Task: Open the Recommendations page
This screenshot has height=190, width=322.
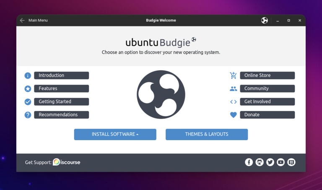Action: tap(61, 115)
